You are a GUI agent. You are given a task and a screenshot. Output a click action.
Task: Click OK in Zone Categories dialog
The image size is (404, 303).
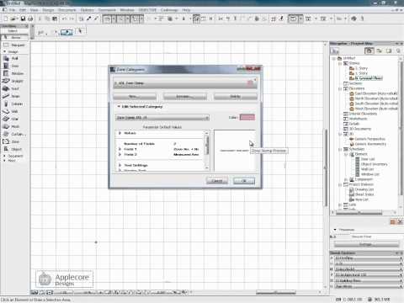coord(244,181)
